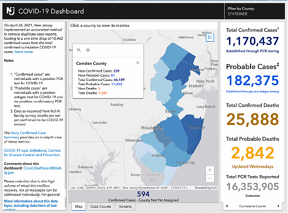The height and width of the screenshot is (213, 288).
Task: Switch to the Variants tab
Action: pos(125,207)
